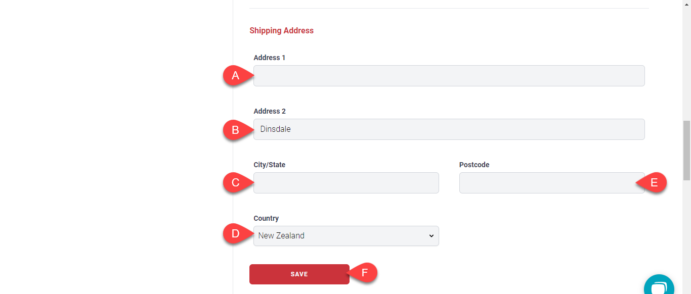Screen dimensions: 691x294
Task: Click the Country label text
Action: click(x=266, y=218)
